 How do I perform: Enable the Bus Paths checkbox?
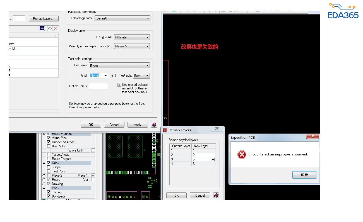(49, 146)
